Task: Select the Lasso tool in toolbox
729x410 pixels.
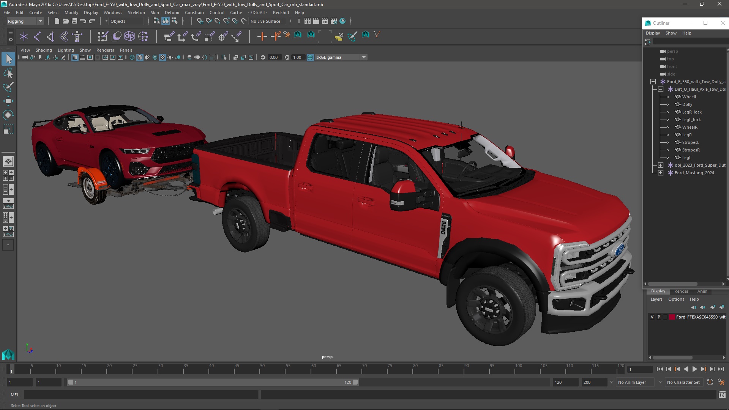Action: click(8, 73)
